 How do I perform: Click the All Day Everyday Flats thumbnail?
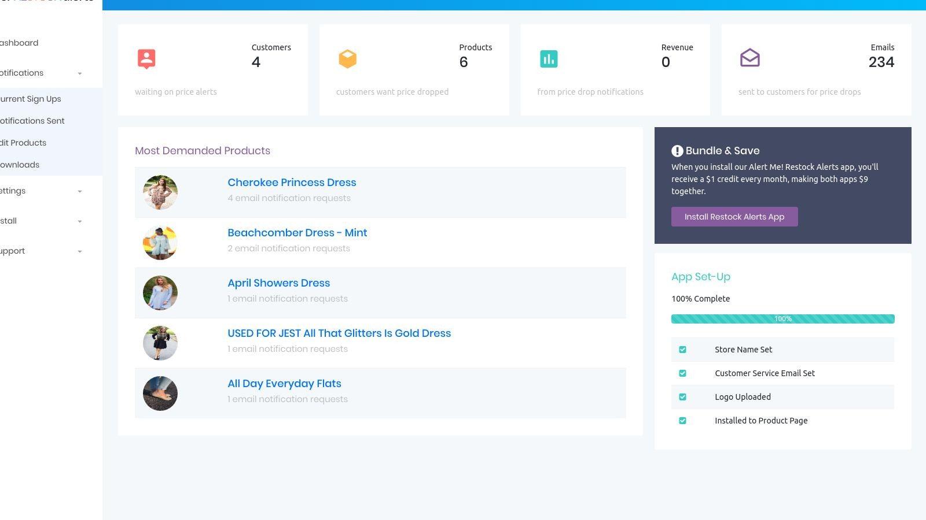(x=160, y=393)
